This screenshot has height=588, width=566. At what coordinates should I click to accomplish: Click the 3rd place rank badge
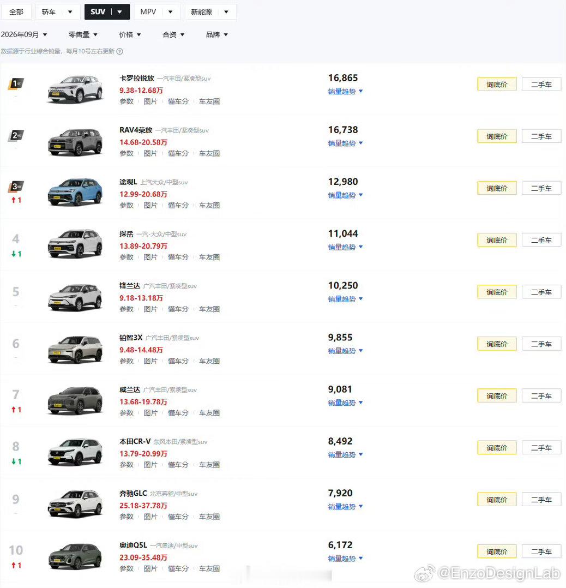pos(16,187)
